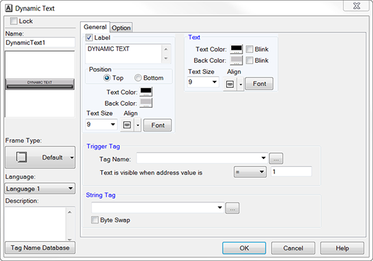Expand Text section align options arrow
373x261 pixels.
pos(241,84)
